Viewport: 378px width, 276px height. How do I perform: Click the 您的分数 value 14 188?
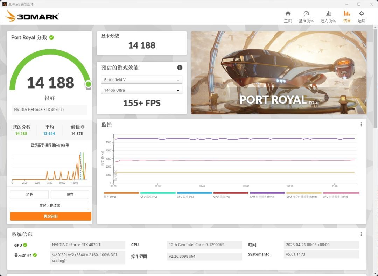21,133
